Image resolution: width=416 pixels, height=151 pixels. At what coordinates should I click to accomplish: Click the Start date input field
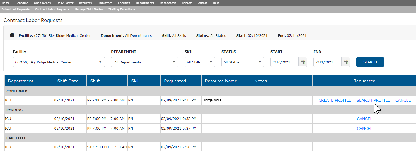pos(284,62)
